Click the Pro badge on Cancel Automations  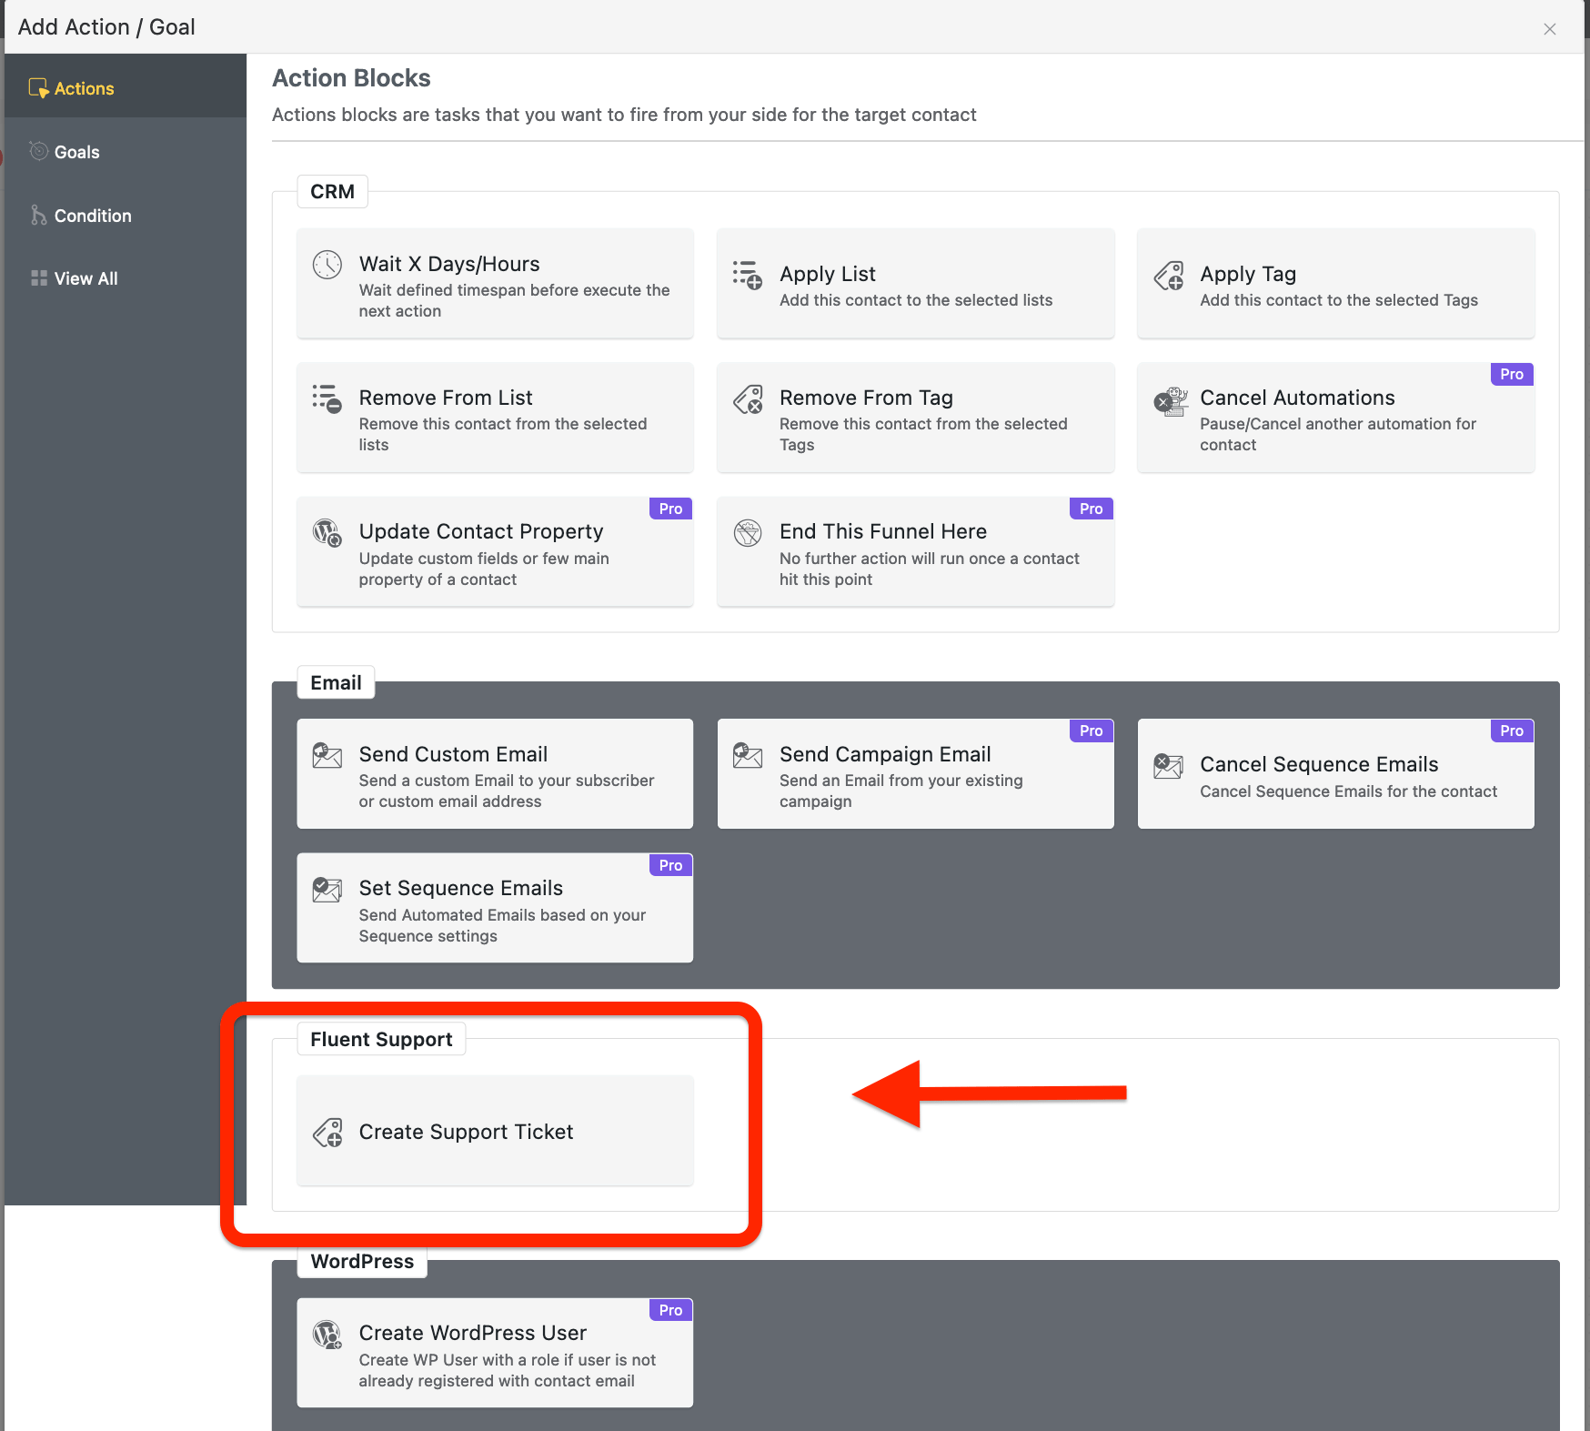1511,374
